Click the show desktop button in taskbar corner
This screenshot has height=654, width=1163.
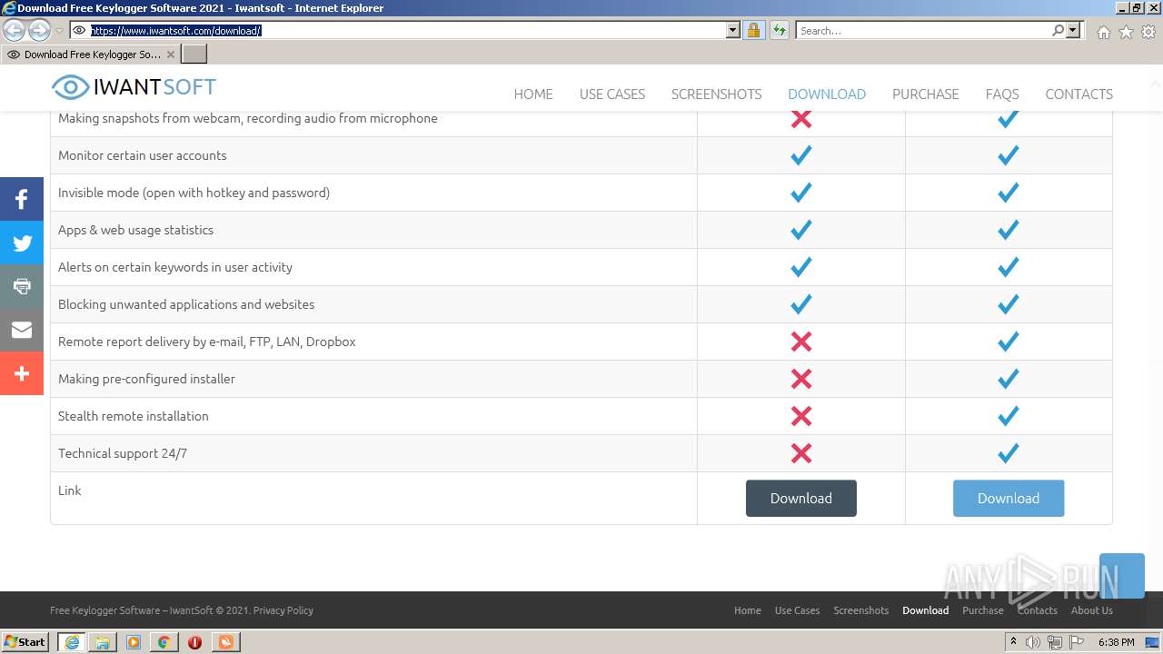pyautogui.click(x=1153, y=642)
